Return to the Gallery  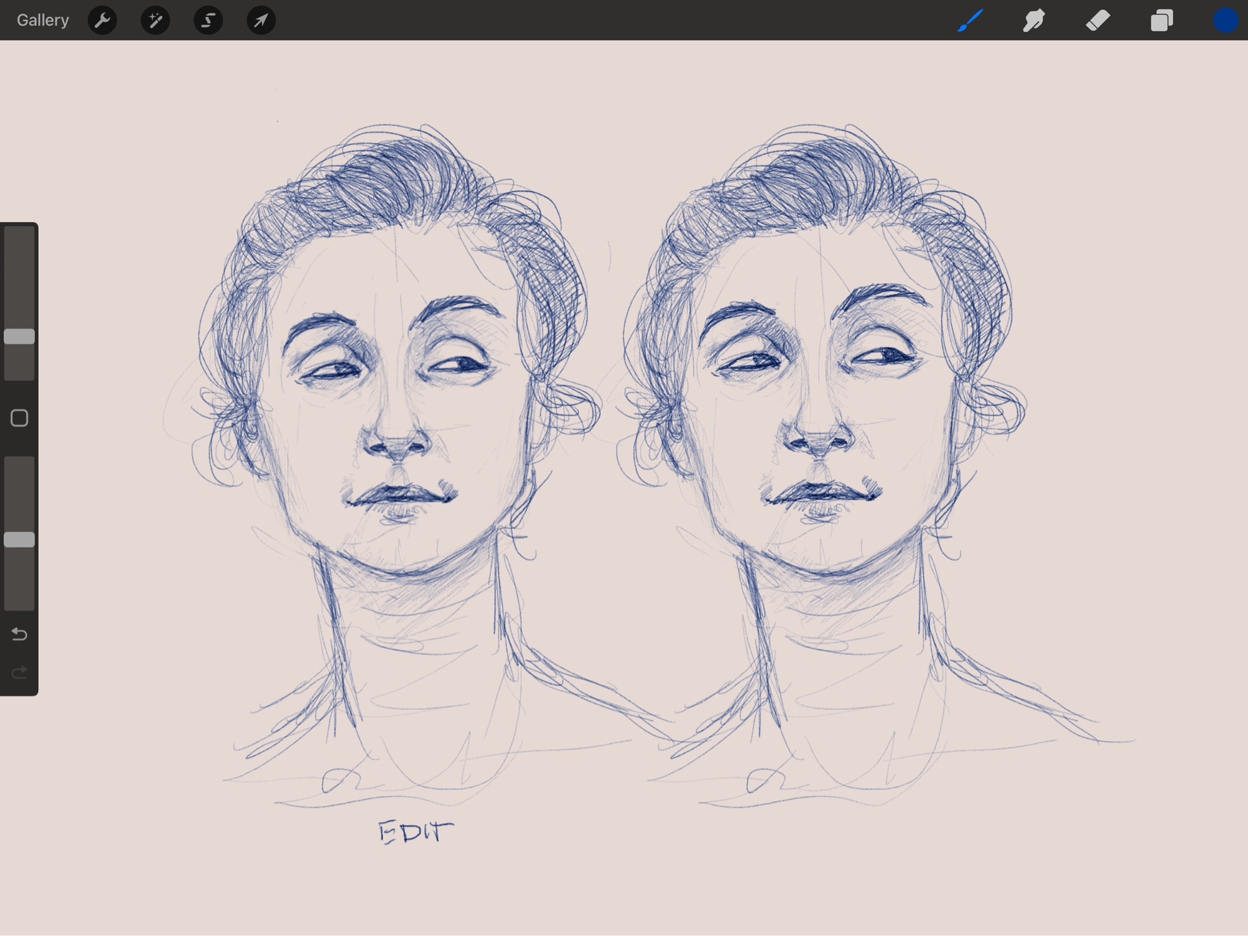tap(42, 20)
